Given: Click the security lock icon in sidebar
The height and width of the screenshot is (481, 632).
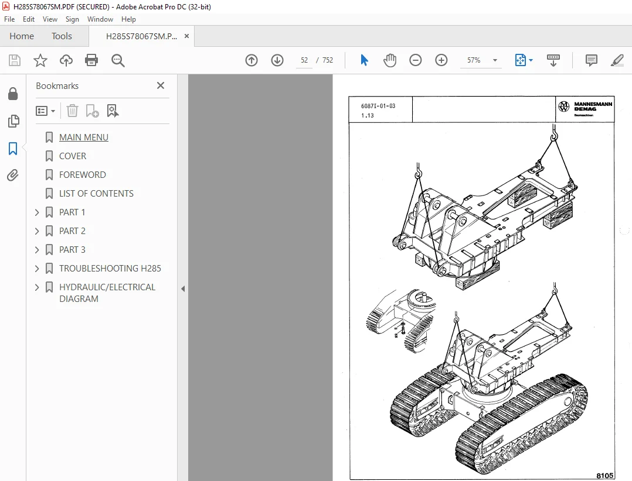Looking at the screenshot, I should point(13,94).
